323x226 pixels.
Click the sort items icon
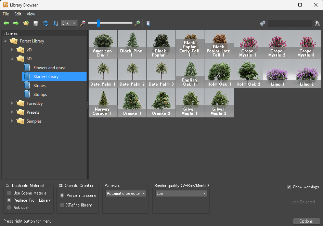(56, 23)
